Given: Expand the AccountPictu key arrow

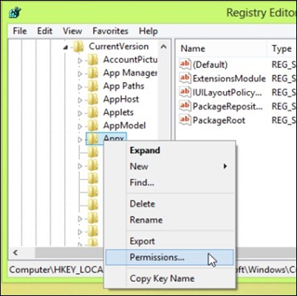Looking at the screenshot, I should (80, 61).
